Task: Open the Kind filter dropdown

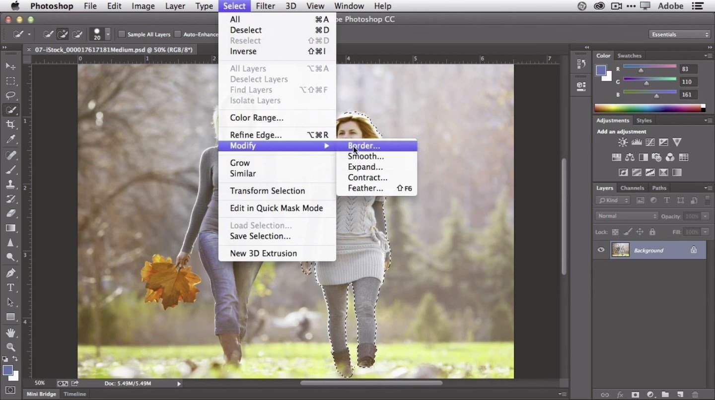Action: (612, 200)
